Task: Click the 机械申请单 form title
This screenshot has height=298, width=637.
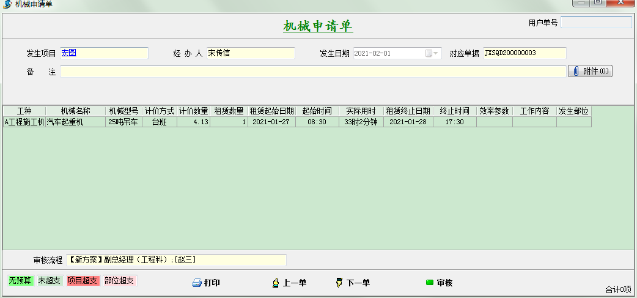Action: 318,26
